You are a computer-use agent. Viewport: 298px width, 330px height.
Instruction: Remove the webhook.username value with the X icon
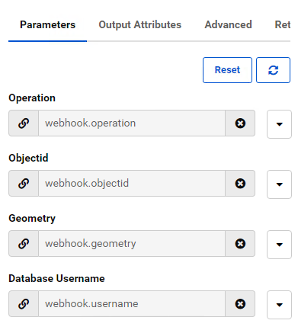240,304
